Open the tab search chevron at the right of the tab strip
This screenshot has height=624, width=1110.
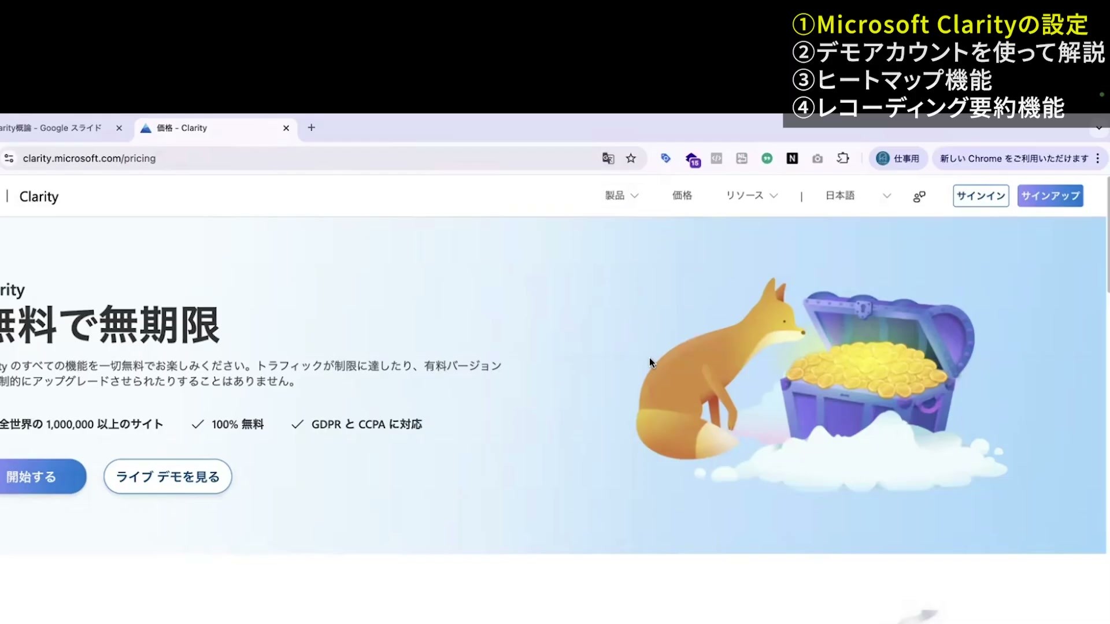point(1099,128)
